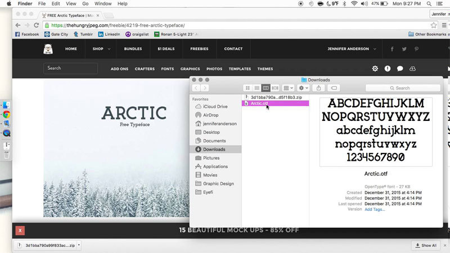Switch Finder to list view
This screenshot has height=253, width=450.
256,88
